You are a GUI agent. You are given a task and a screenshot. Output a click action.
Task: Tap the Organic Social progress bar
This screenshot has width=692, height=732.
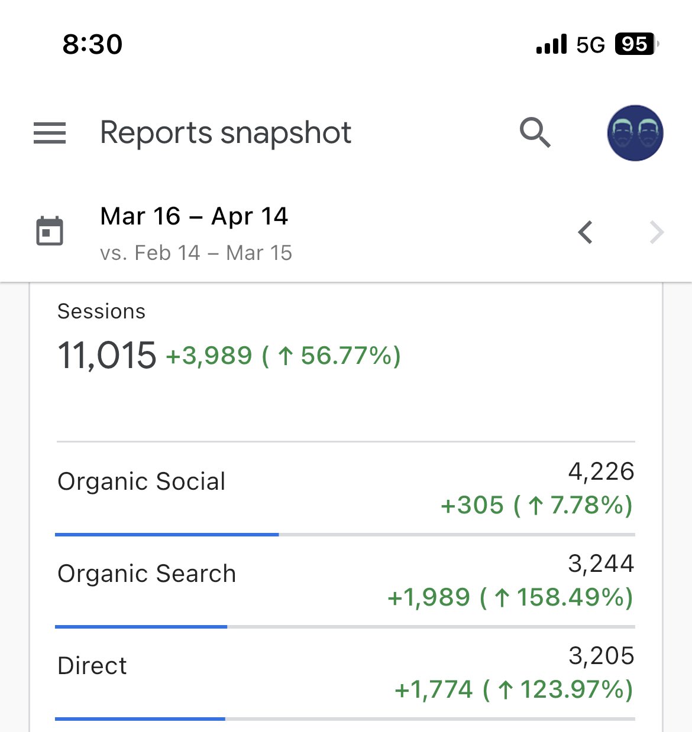(345, 535)
